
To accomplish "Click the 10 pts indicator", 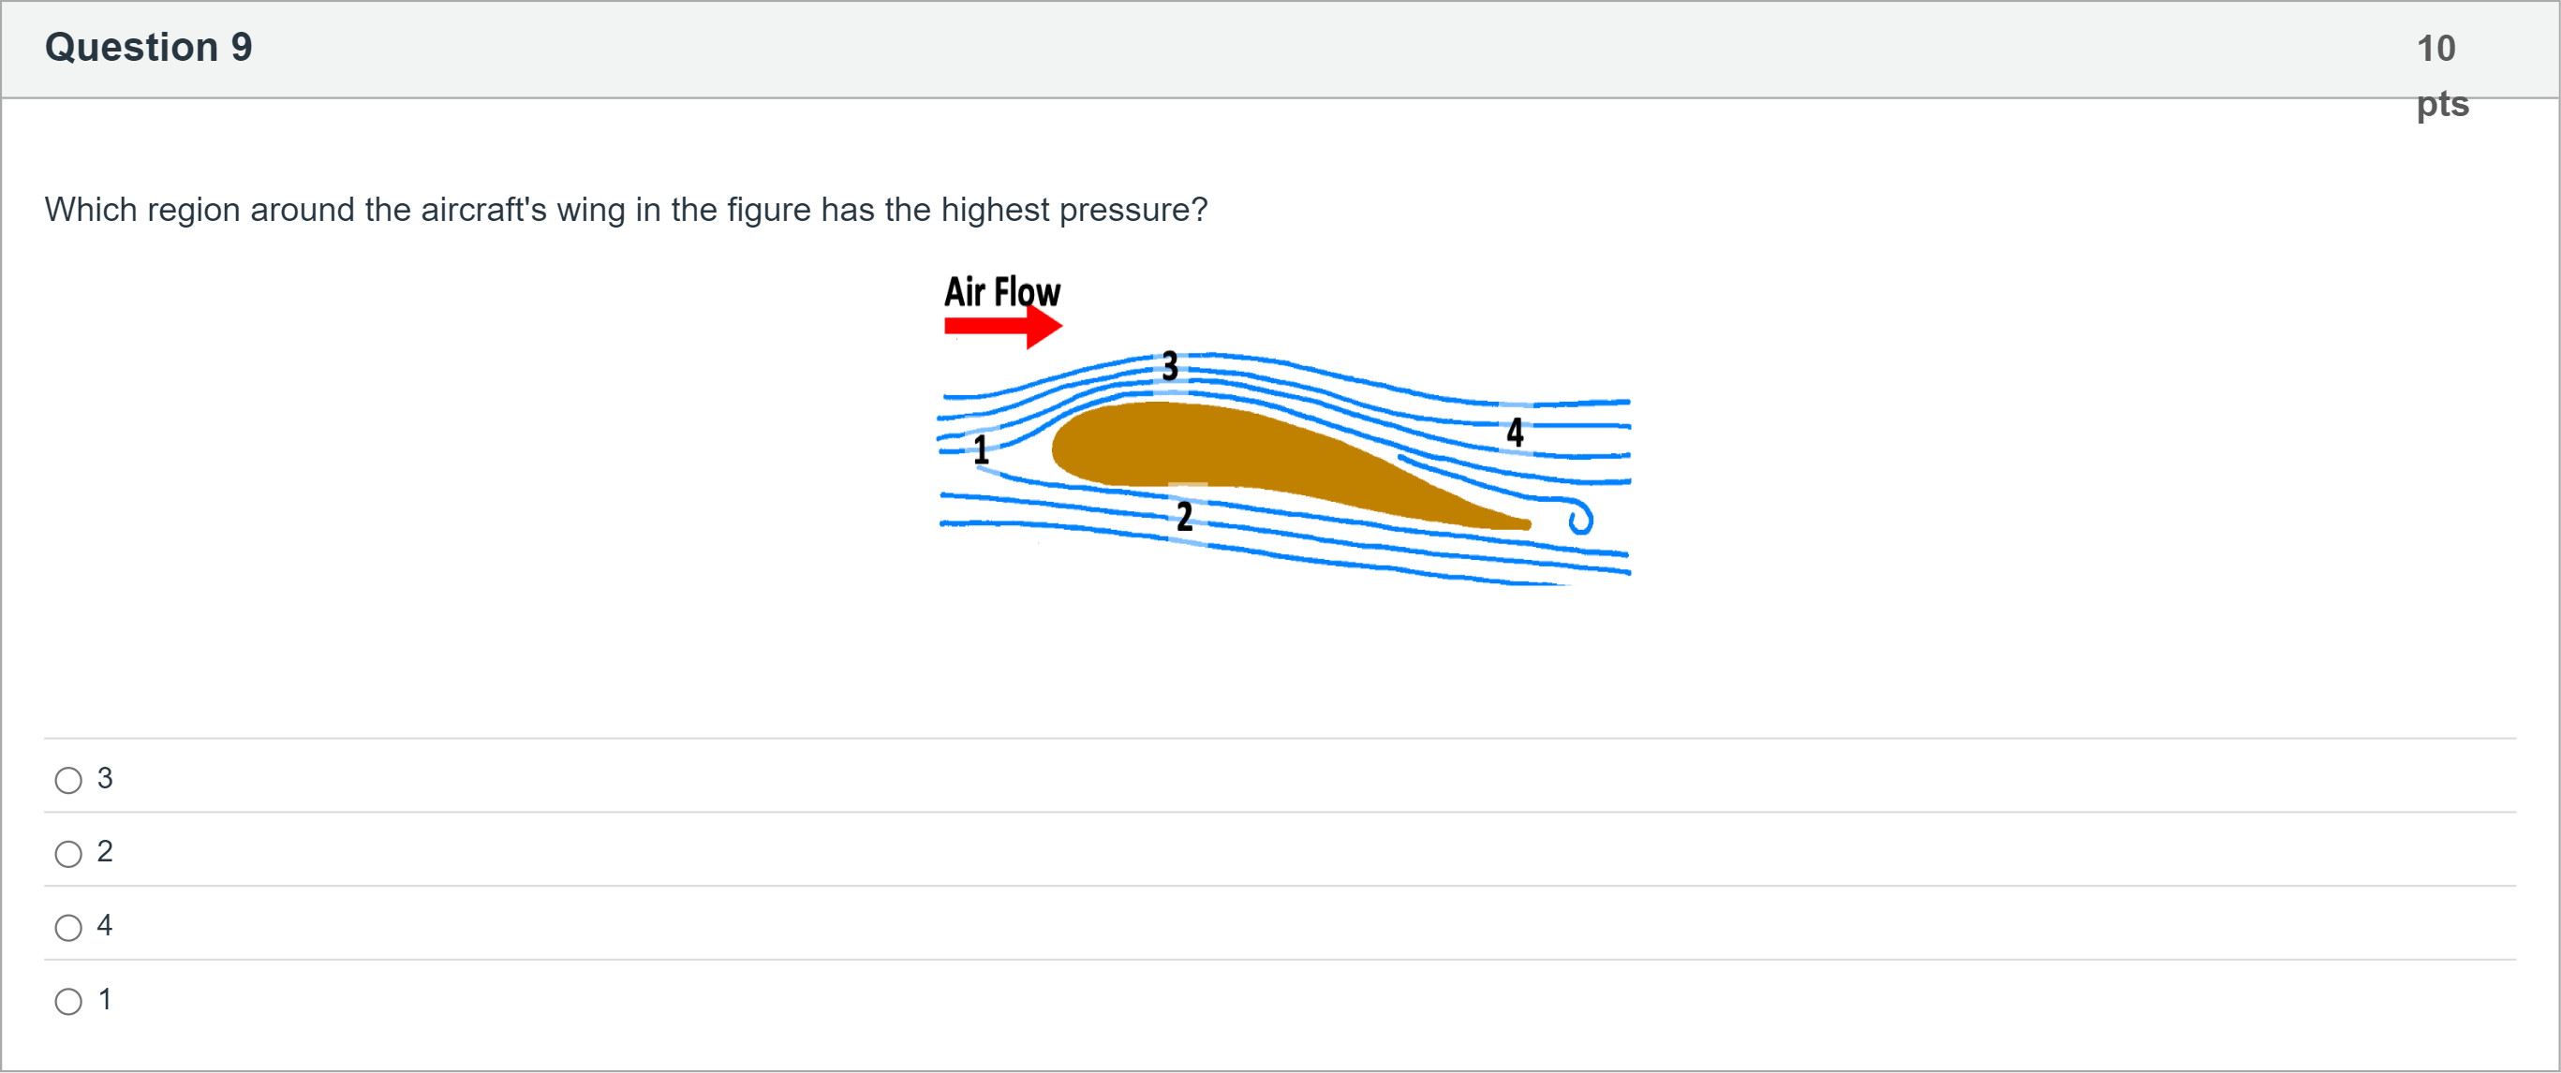I will [x=2443, y=76].
